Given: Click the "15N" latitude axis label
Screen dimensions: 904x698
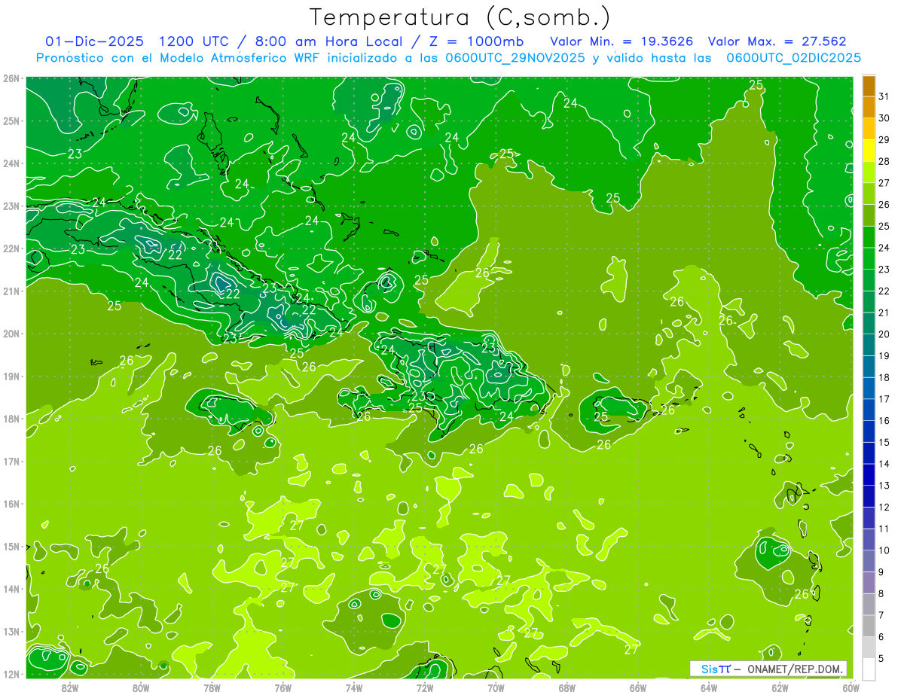Looking at the screenshot, I should 11,546.
